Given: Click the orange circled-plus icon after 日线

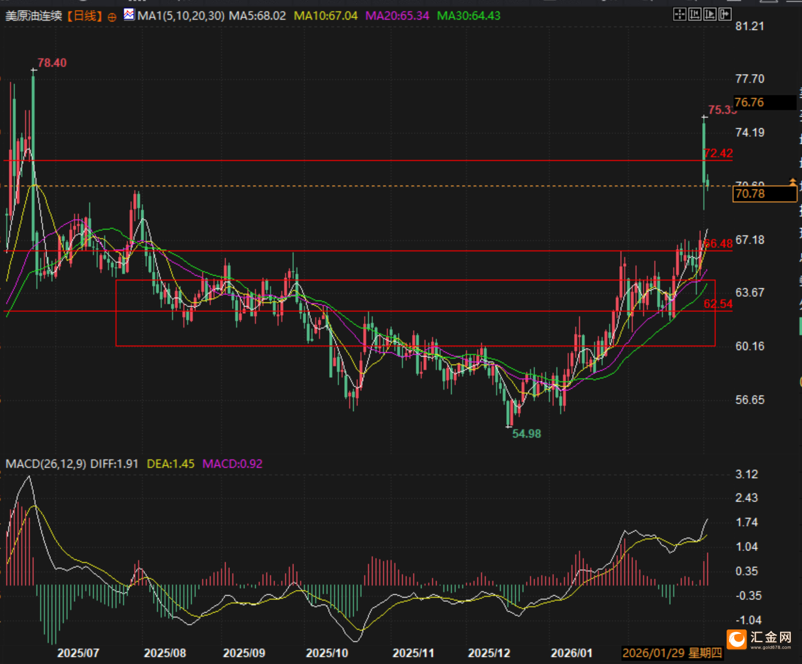Looking at the screenshot, I should [x=112, y=17].
